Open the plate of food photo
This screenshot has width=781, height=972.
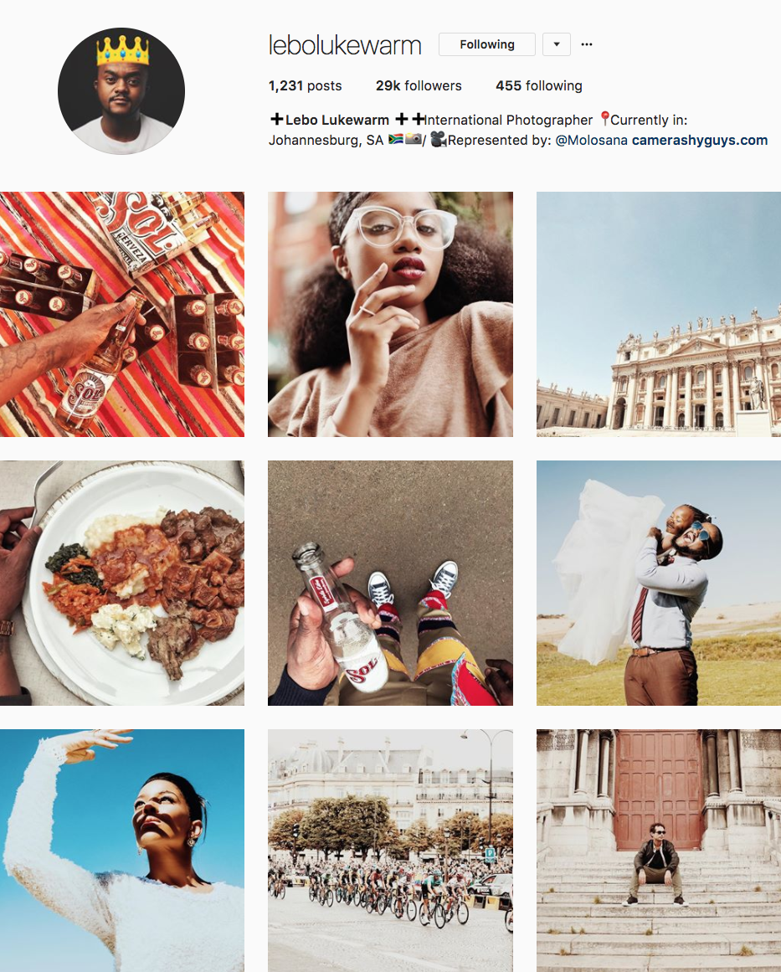(122, 583)
